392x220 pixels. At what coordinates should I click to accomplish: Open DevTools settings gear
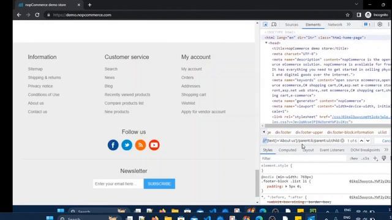[x=380, y=24]
